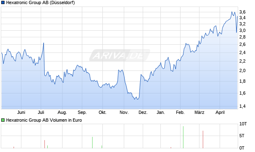The image size is (255, 152).
Task: Click the green Volumen legend square
Action: tap(3, 120)
